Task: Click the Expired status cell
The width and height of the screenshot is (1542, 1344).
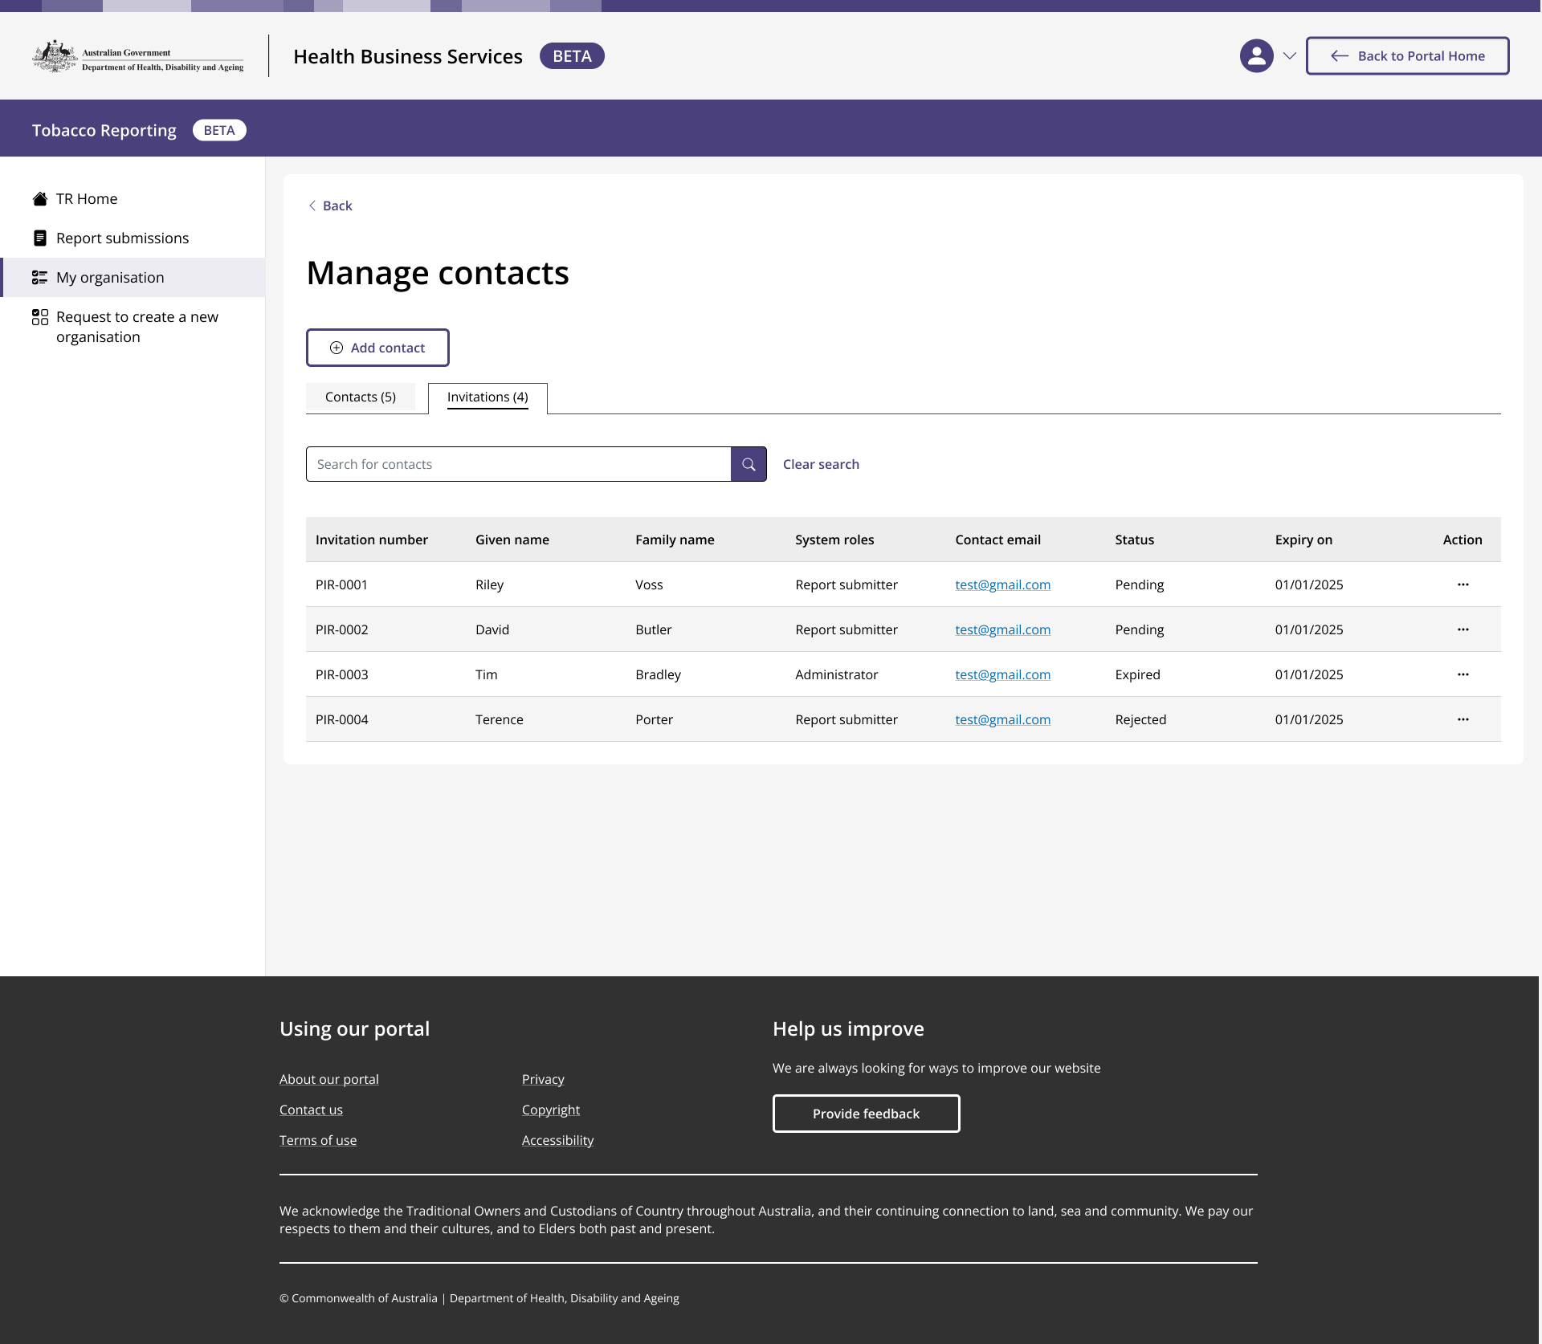Action: coord(1137,674)
